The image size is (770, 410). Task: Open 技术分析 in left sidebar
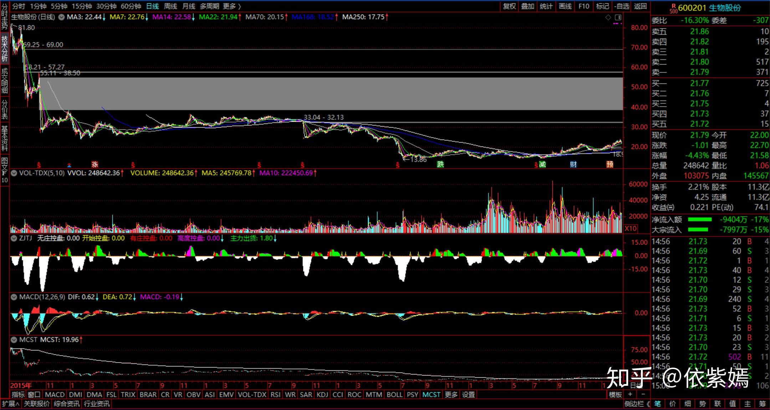pos(4,48)
